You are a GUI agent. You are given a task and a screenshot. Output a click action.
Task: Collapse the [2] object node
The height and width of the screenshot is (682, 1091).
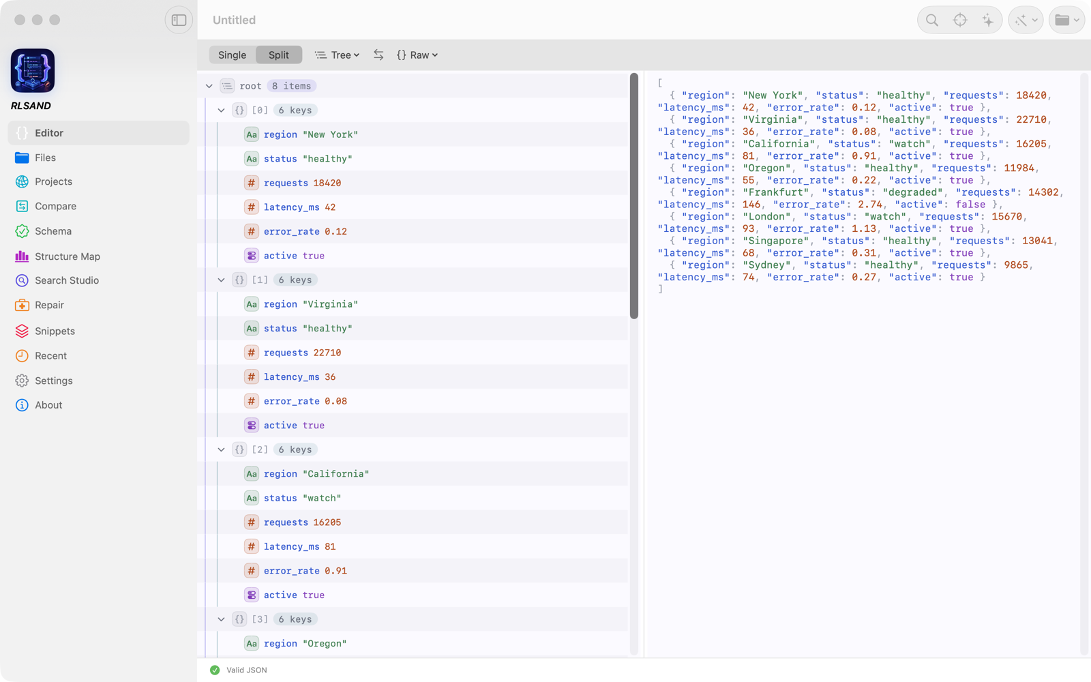222,449
